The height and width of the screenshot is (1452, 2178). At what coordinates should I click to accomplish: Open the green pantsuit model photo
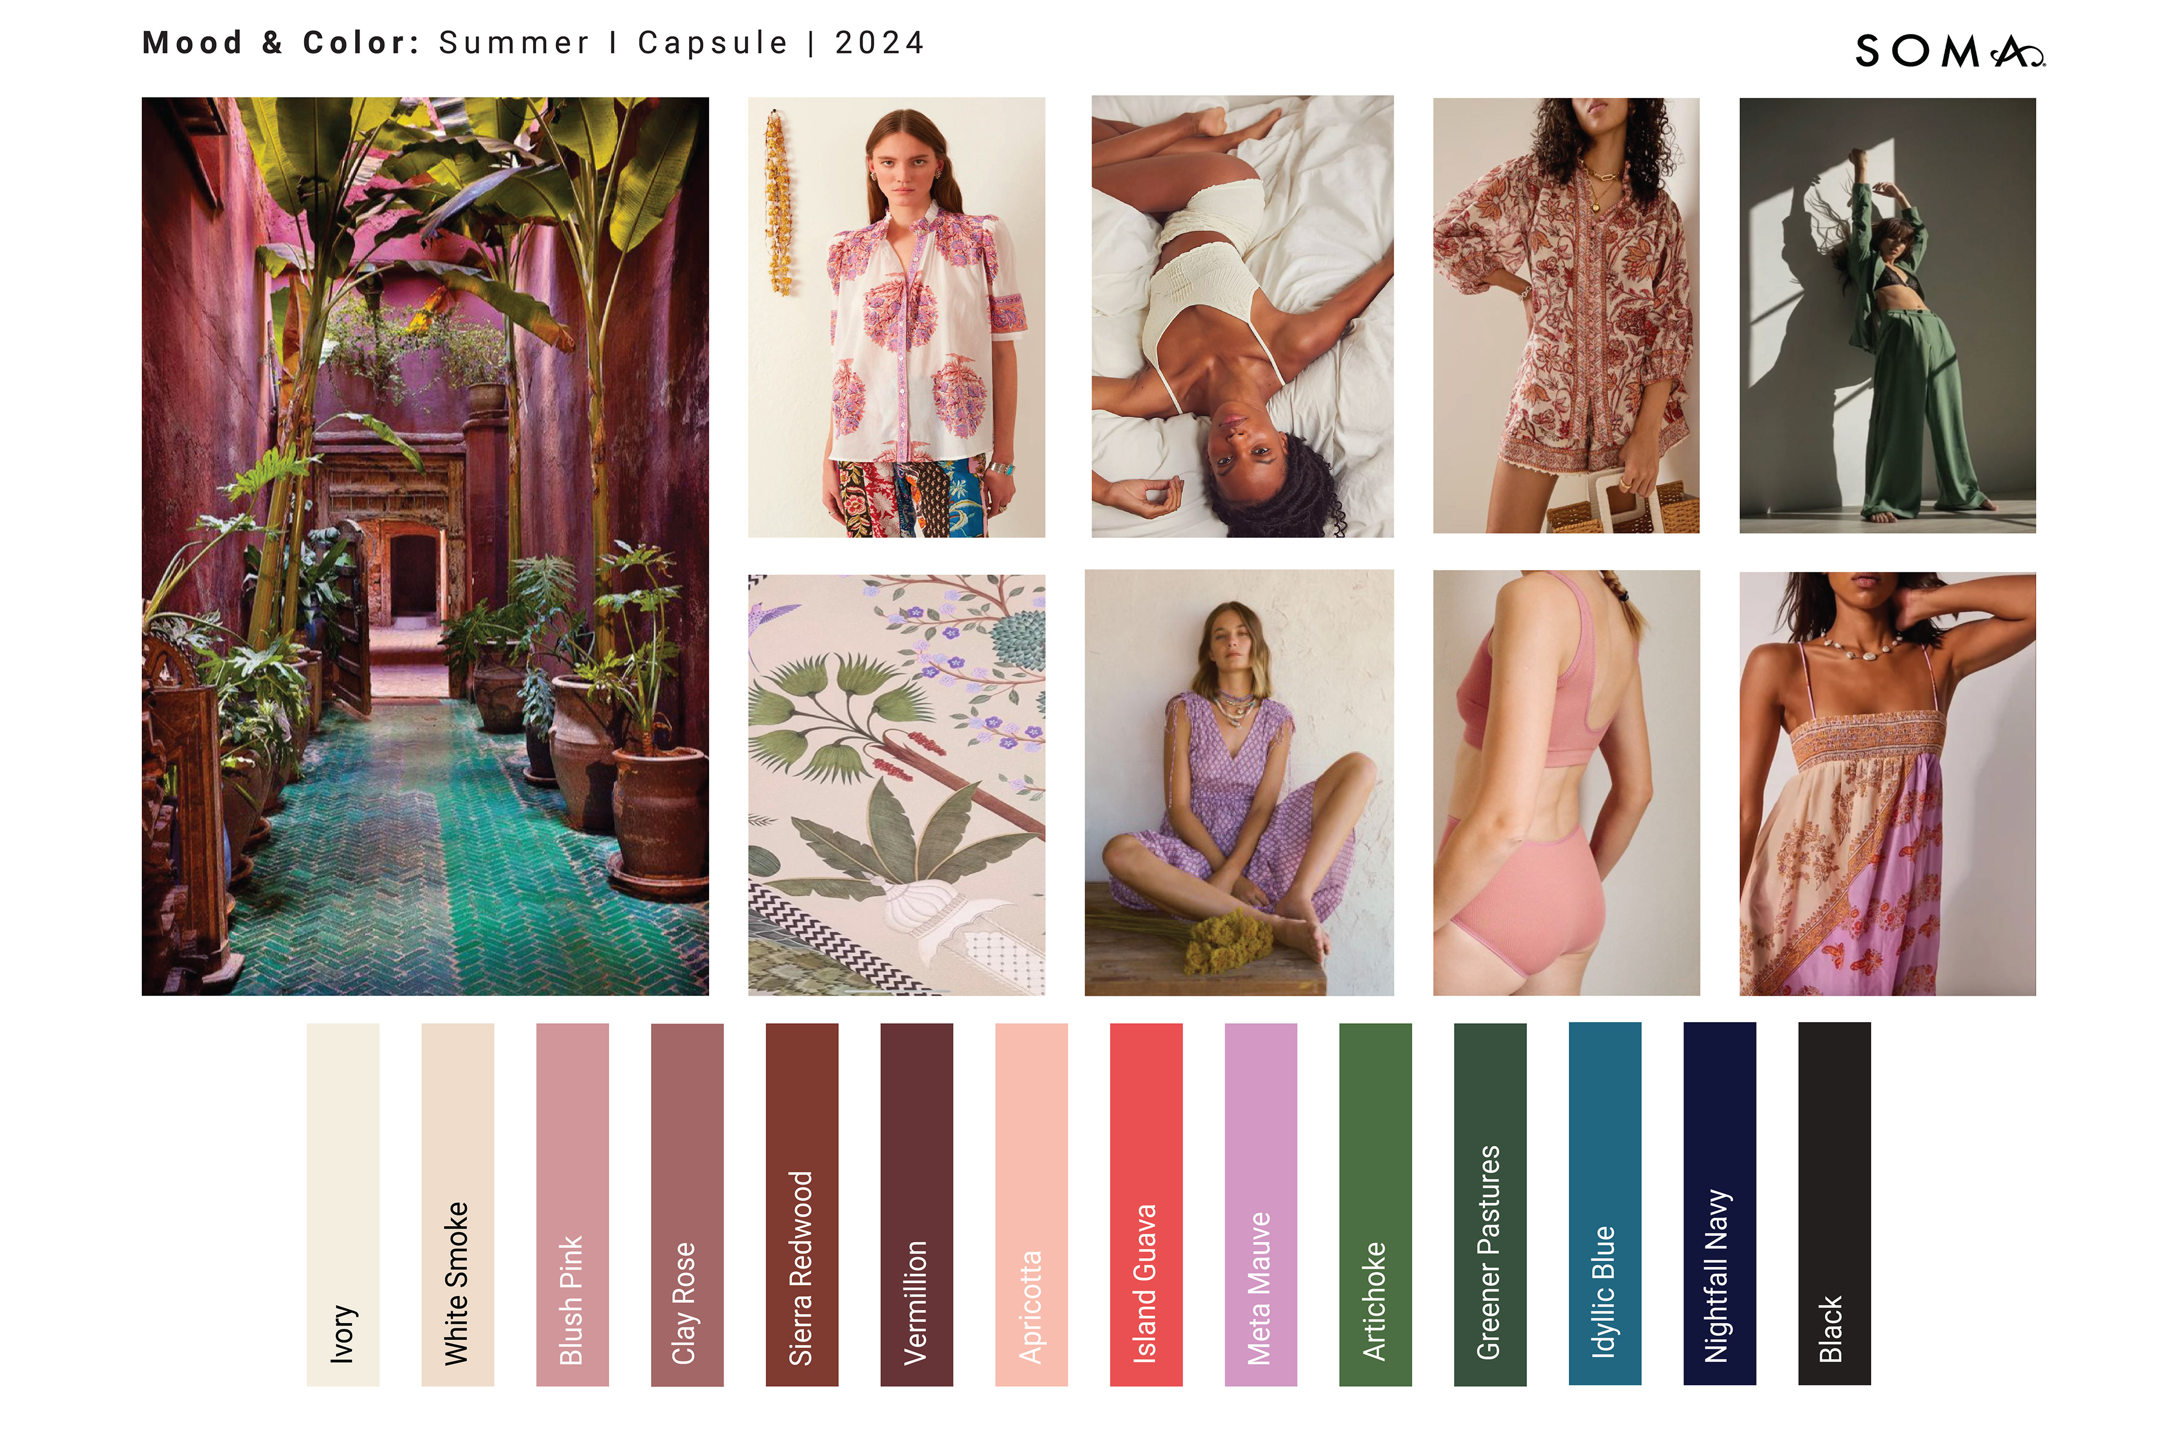1888,316
